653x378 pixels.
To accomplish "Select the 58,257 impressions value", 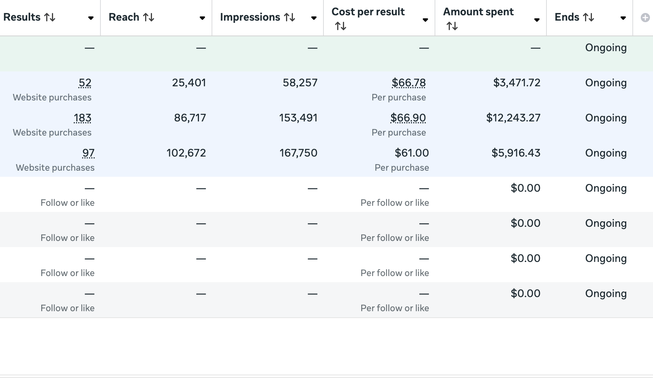I will [300, 83].
